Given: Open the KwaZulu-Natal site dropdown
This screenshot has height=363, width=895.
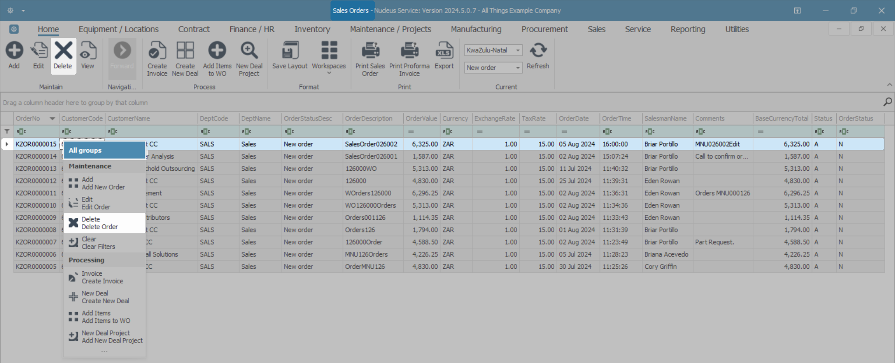Looking at the screenshot, I should point(517,50).
